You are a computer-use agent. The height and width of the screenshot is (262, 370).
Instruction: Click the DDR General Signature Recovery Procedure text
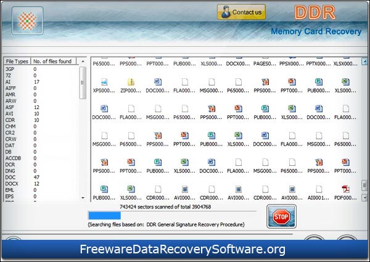[x=195, y=224]
